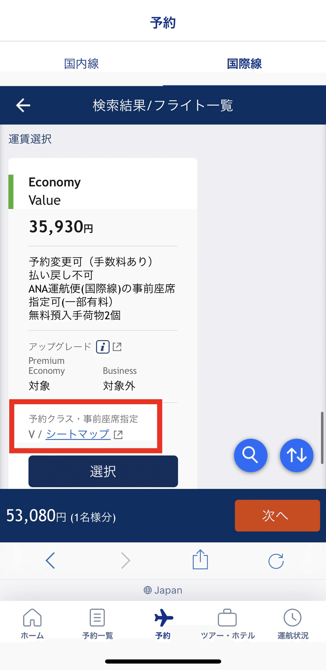Select the 国際線 tab
This screenshot has width=326, height=670.
click(244, 64)
